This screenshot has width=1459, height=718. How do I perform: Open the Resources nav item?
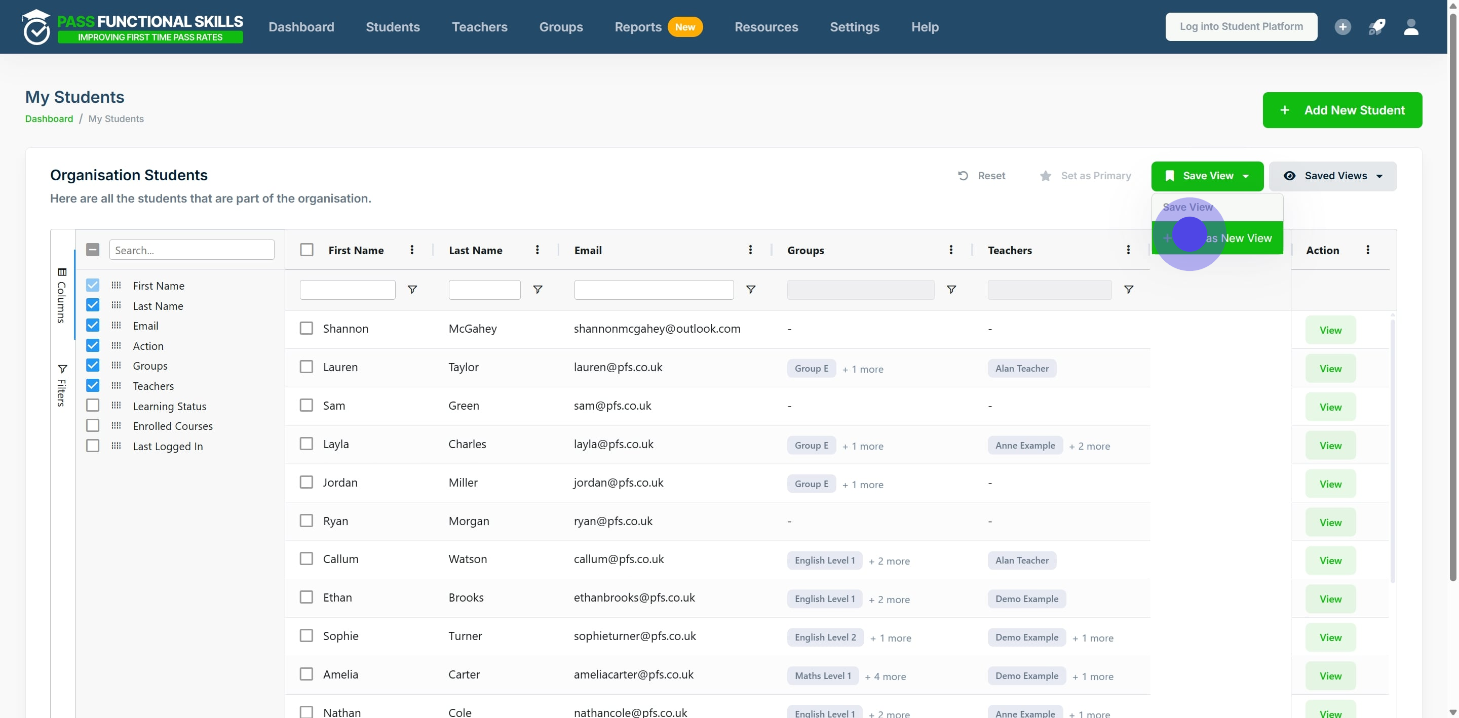[x=766, y=27]
